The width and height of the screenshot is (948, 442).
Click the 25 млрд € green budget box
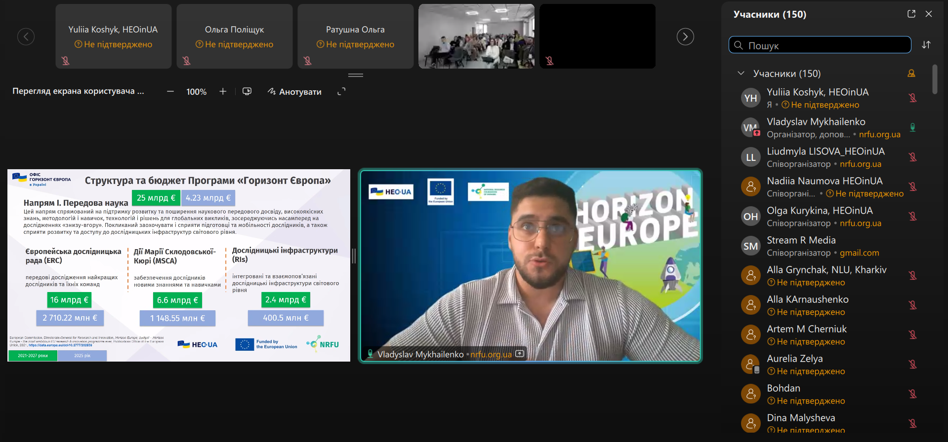click(156, 198)
